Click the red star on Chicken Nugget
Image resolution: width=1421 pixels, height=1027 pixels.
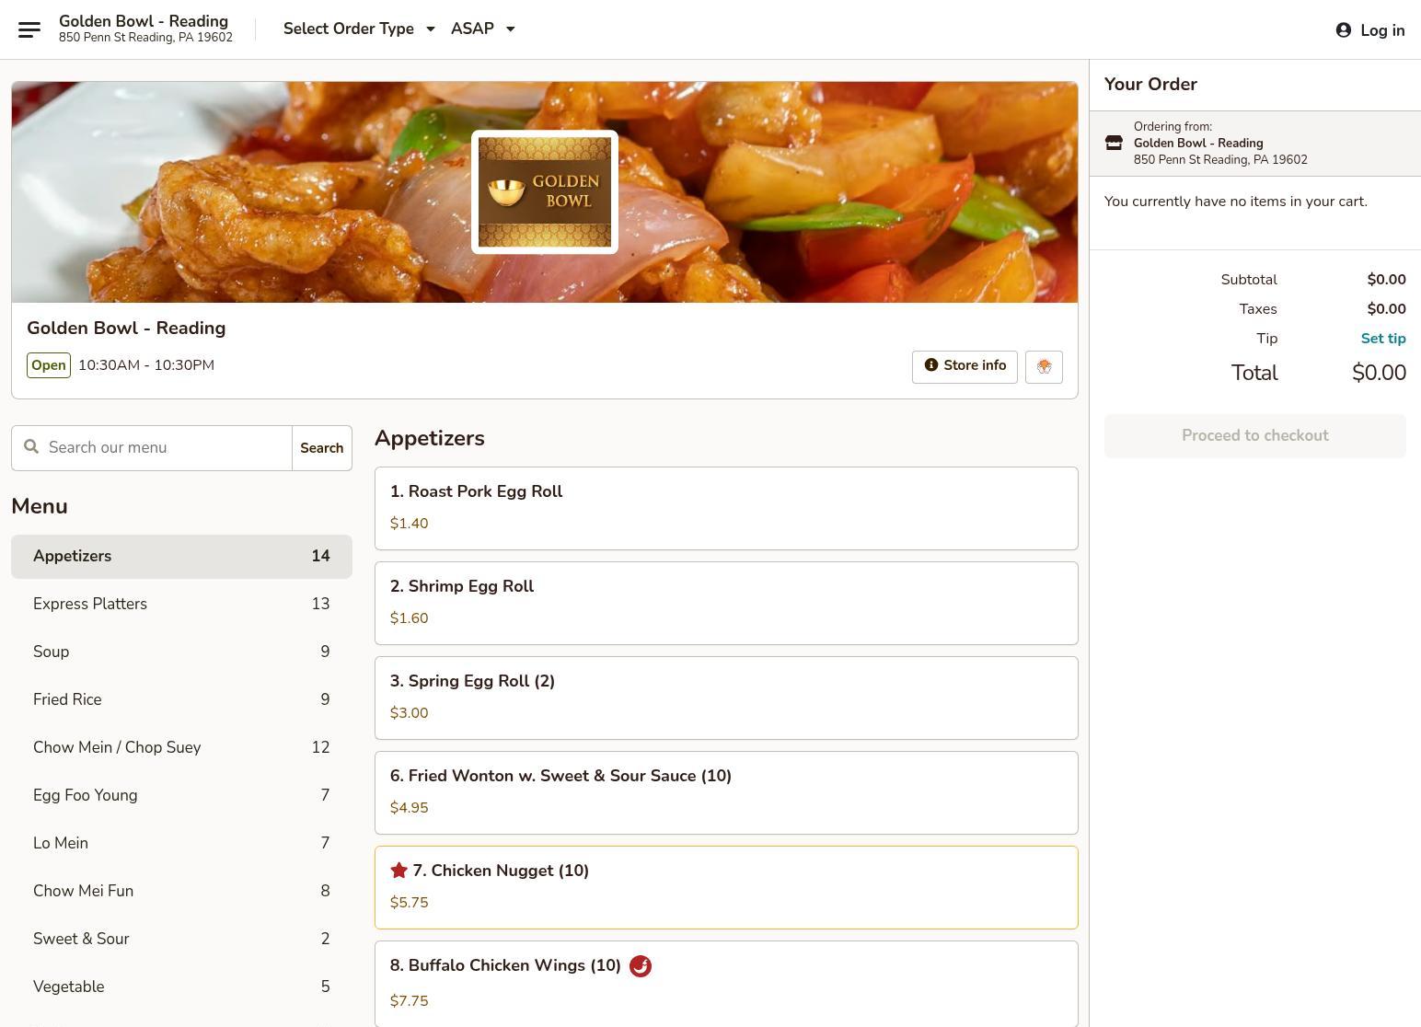point(399,871)
